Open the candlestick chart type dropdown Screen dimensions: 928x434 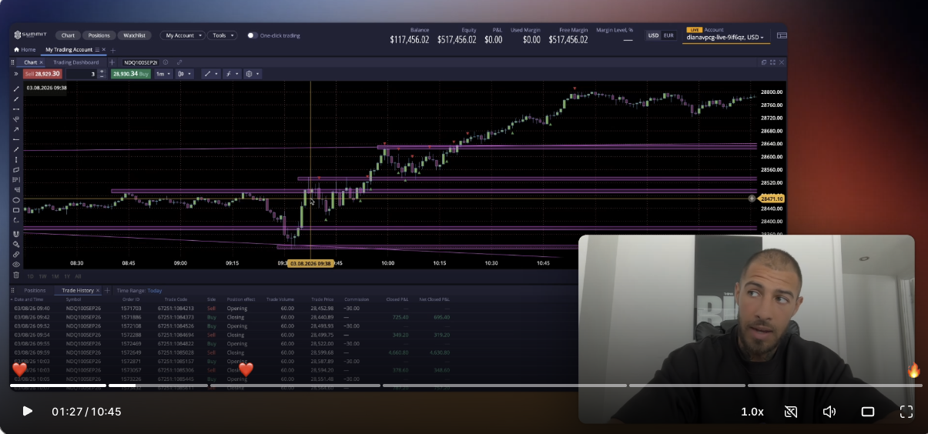tap(185, 74)
